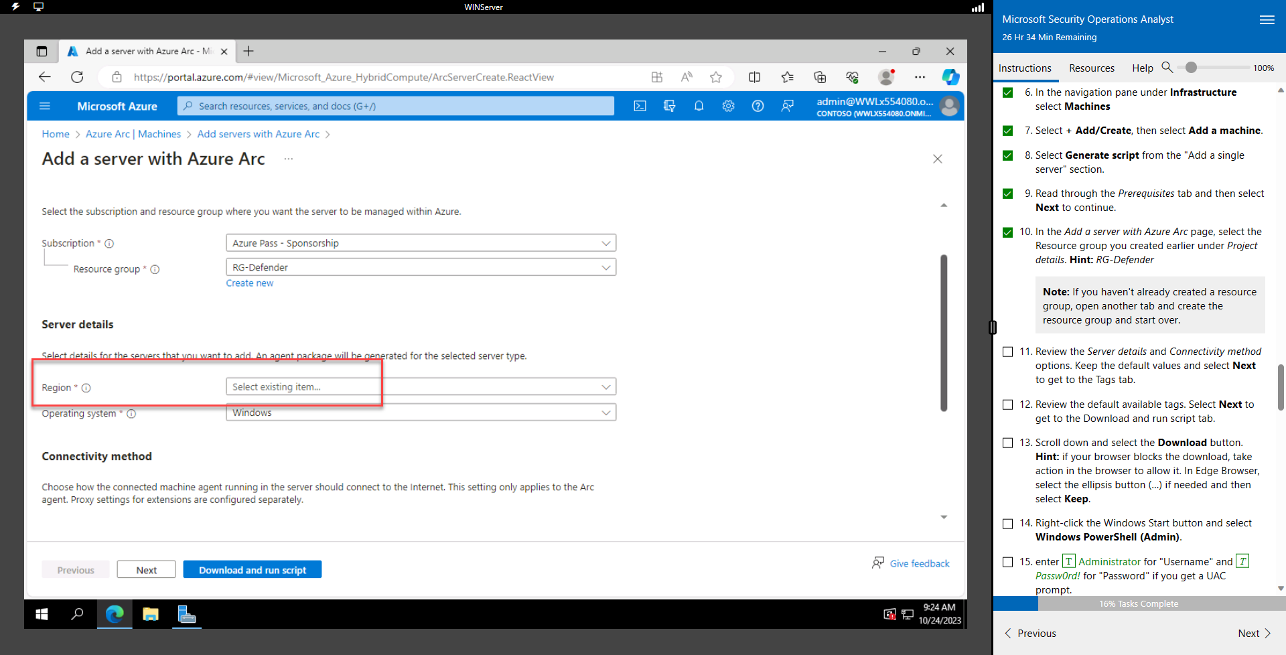1286x655 pixels.
Task: Open the directory and subscription filter icon
Action: coord(669,106)
